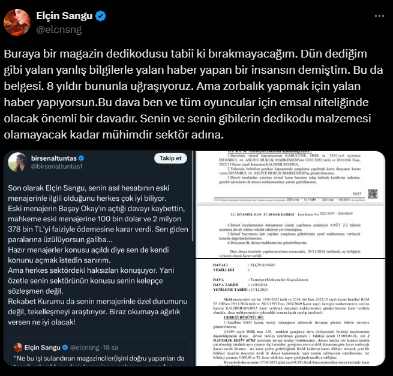The image size is (393, 376).
Task: Open the bottom-right court document image
Action: click(x=290, y=312)
